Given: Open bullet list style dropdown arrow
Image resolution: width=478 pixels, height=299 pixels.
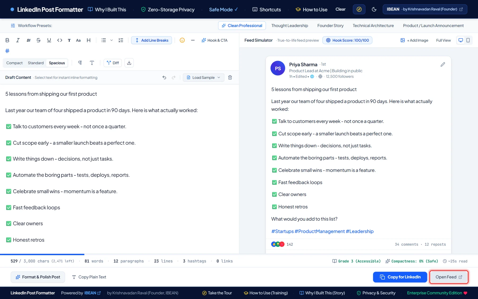Looking at the screenshot, I should [112, 40].
